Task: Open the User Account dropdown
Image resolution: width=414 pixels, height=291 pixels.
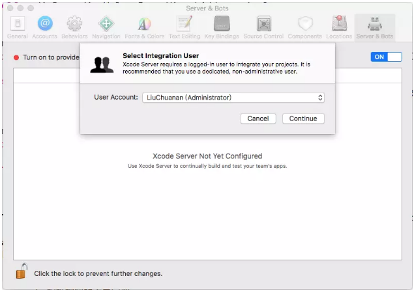Action: tap(233, 98)
